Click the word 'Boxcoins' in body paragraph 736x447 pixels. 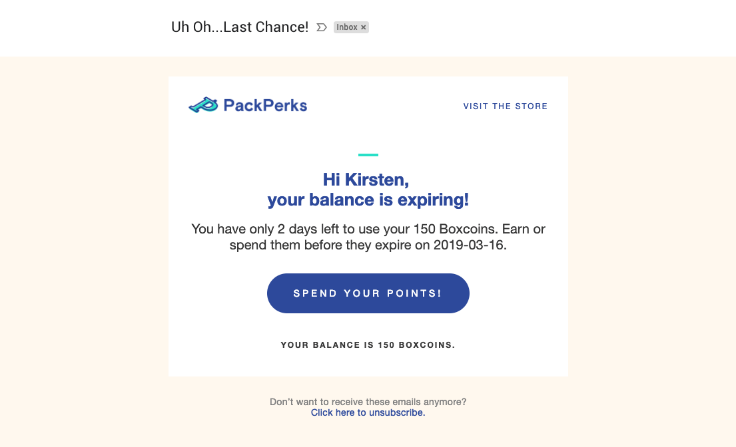[x=468, y=229]
